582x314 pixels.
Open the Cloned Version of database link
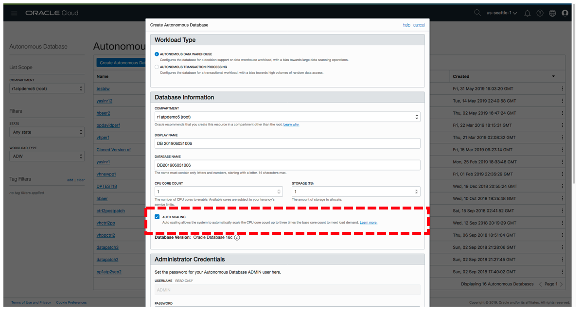[114, 150]
